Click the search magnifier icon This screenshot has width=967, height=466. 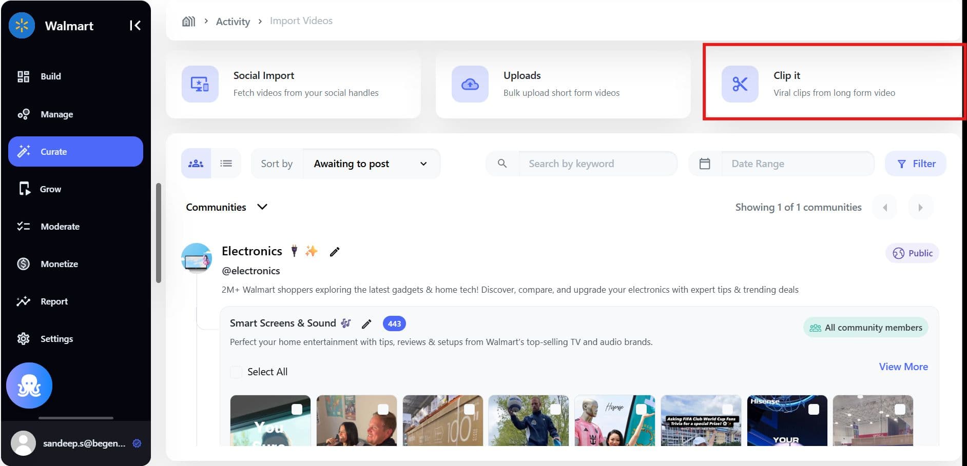coord(502,164)
